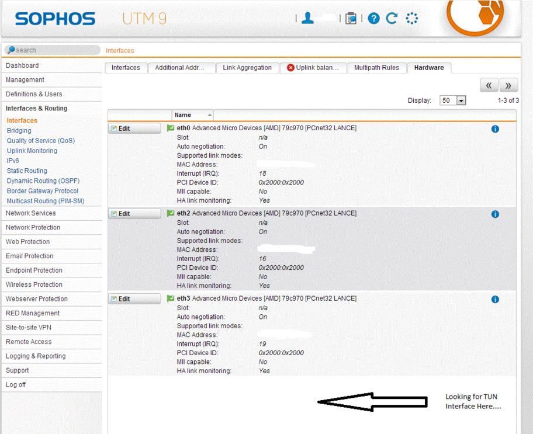Go to next page with double-right arrow
This screenshot has height=434, width=533.
click(508, 85)
